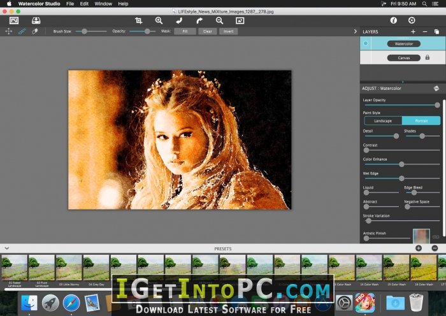Select the Crop tool in toolbar

138,20
